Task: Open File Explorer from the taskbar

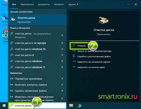Action: coord(71,105)
